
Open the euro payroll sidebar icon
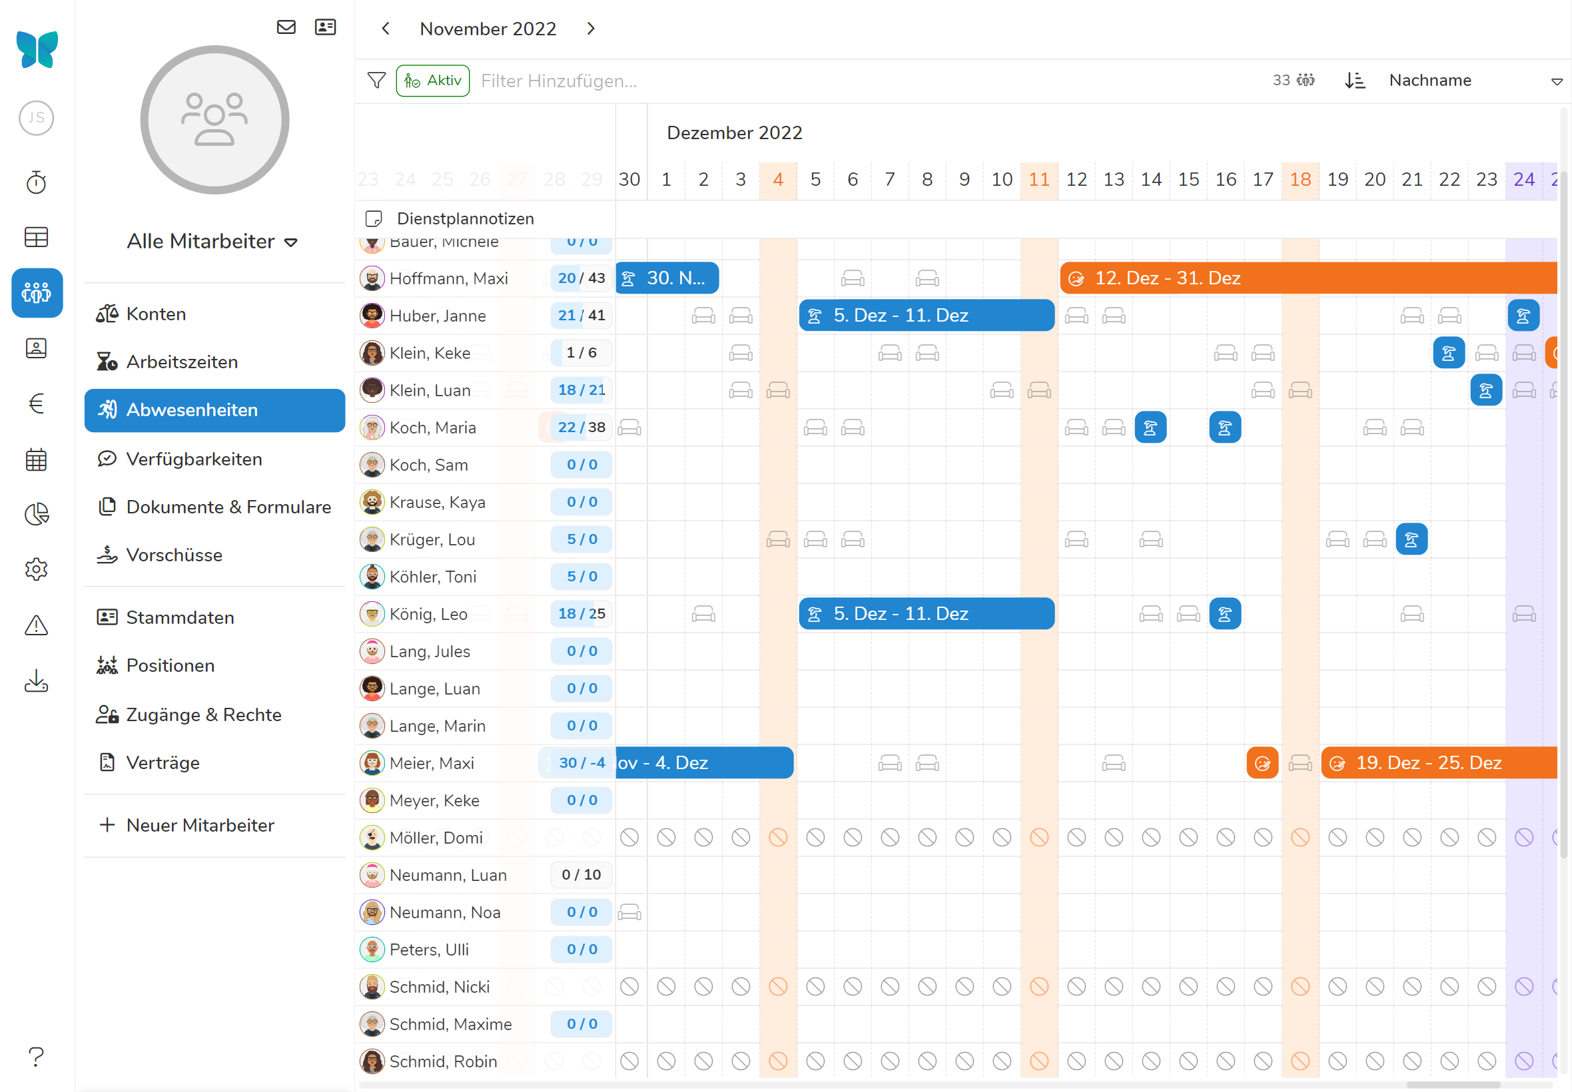[x=36, y=404]
